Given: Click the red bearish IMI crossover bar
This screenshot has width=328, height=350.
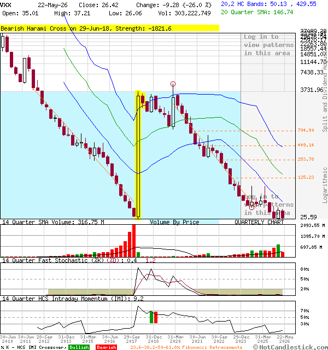Looking at the screenshot, I should coord(156,317).
